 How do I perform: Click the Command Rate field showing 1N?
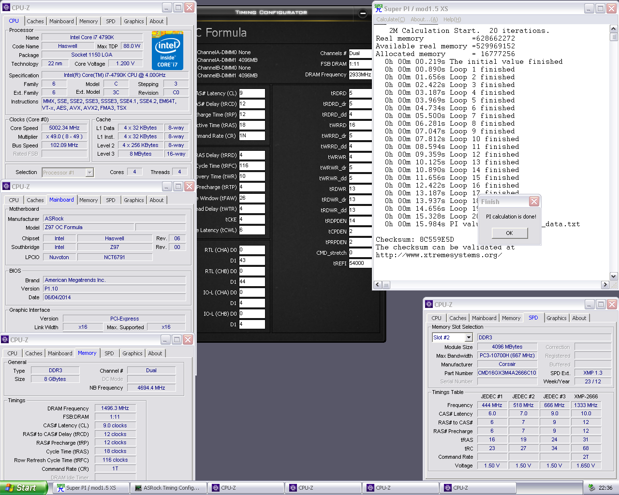[x=252, y=136]
